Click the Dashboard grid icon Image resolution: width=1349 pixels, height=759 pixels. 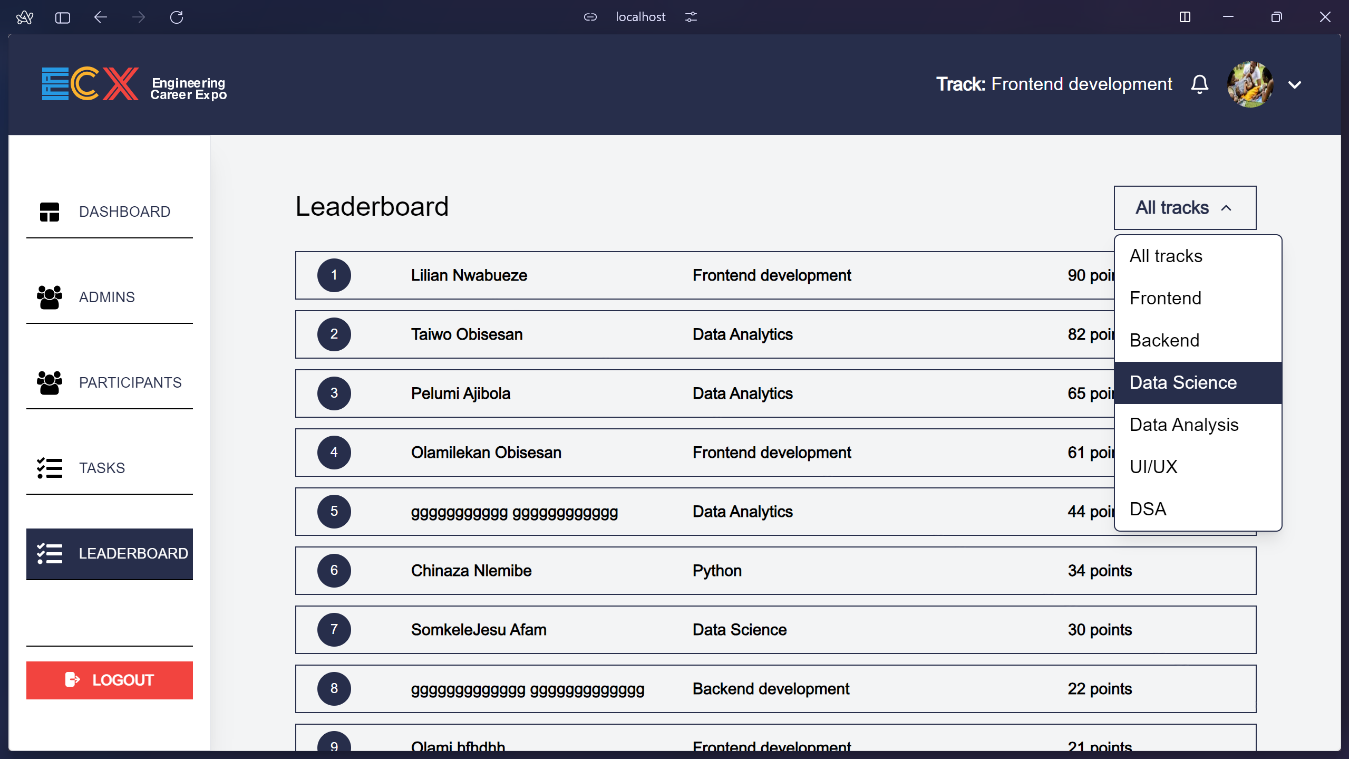(50, 212)
